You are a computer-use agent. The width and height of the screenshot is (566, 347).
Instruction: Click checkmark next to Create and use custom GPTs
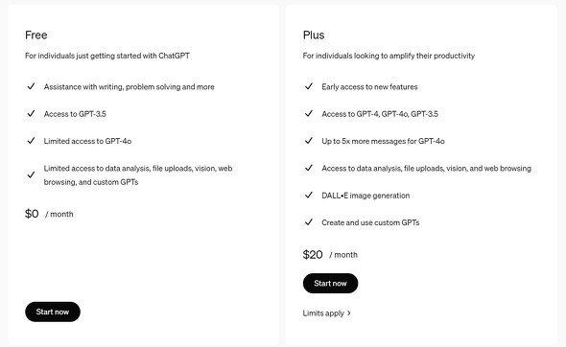pos(309,222)
